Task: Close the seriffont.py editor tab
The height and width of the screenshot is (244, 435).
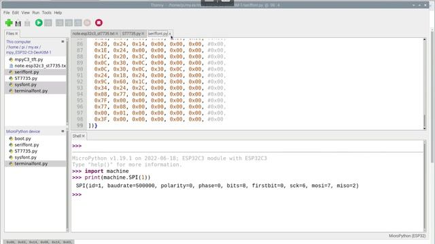Action: (170, 34)
